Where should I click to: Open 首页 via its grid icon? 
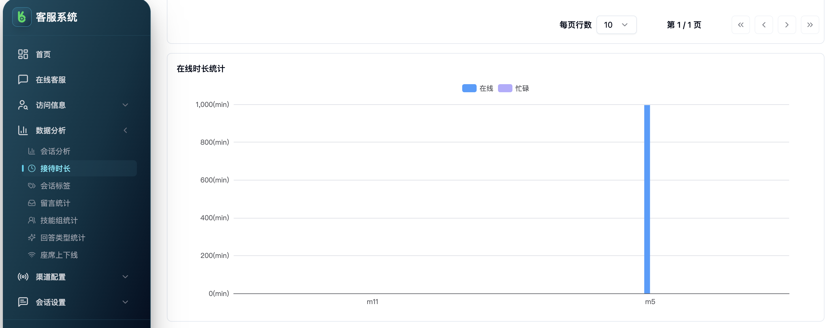(x=23, y=54)
